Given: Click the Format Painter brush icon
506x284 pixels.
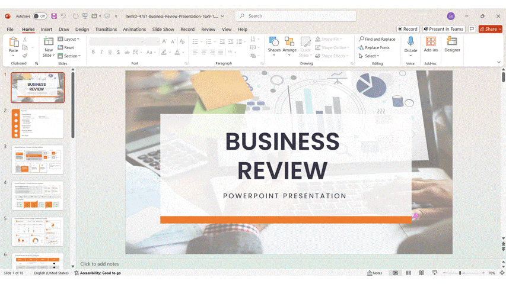Looking at the screenshot, I should [x=25, y=56].
